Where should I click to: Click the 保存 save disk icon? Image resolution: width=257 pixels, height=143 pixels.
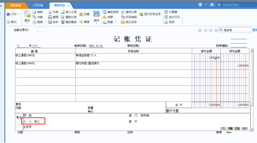[96, 14]
